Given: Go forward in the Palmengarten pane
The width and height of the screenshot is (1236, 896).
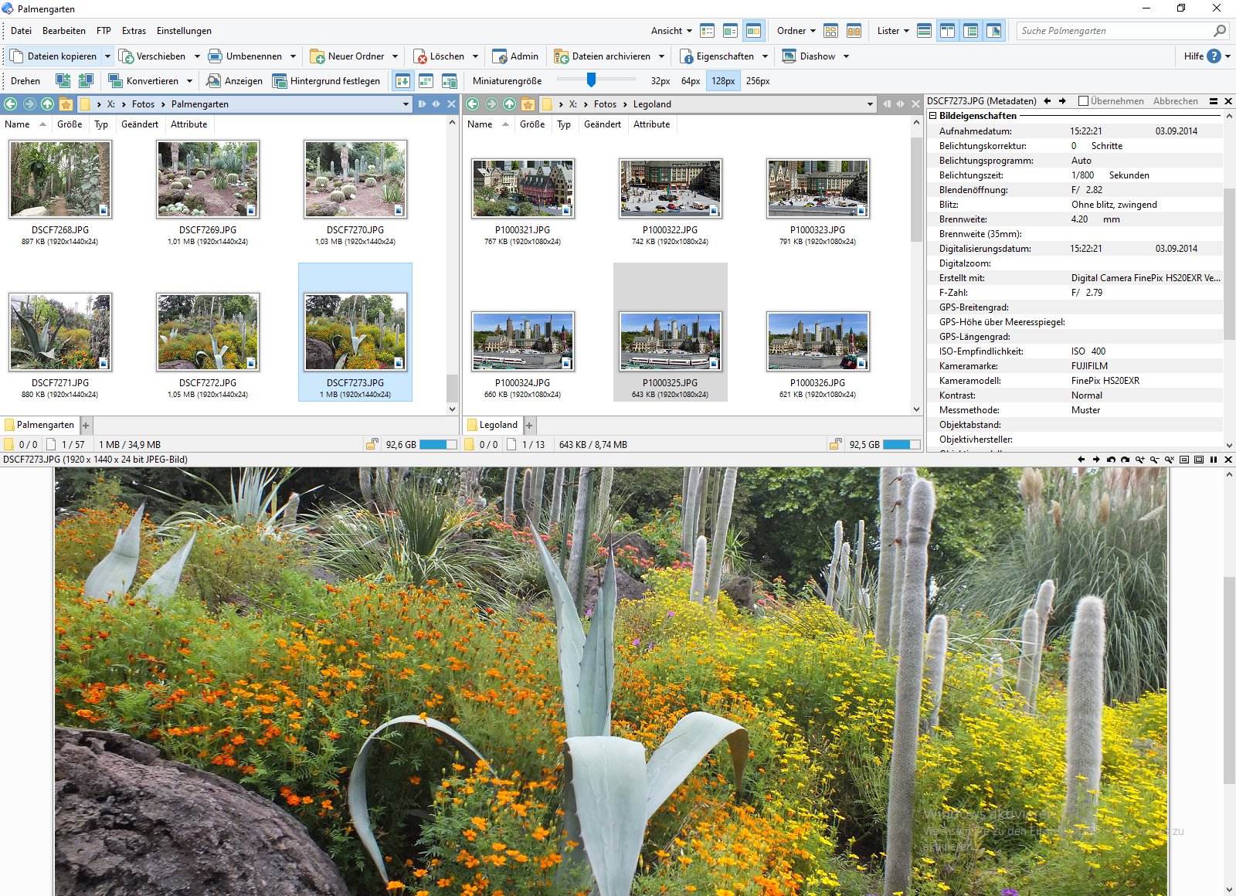Looking at the screenshot, I should pos(29,104).
